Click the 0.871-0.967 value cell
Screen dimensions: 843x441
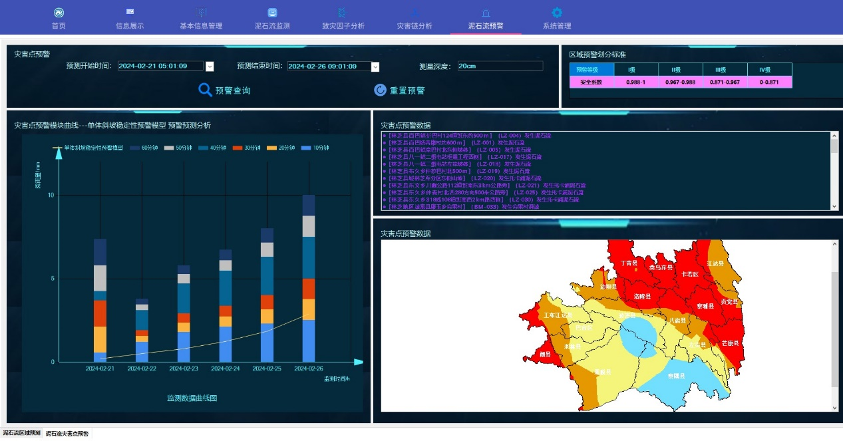[725, 82]
